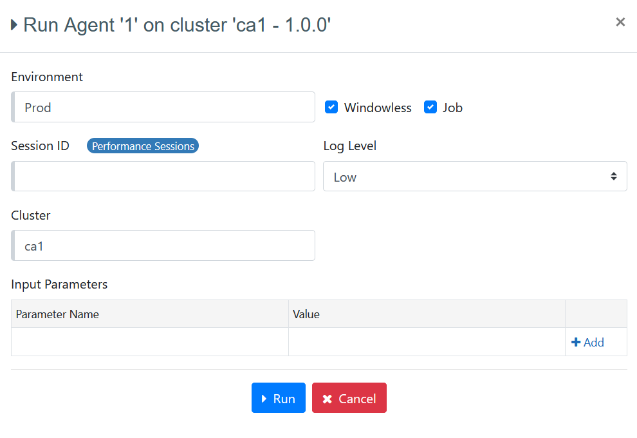Click the up-down arrows of the Log Level select
This screenshot has width=637, height=438.
pyautogui.click(x=614, y=176)
